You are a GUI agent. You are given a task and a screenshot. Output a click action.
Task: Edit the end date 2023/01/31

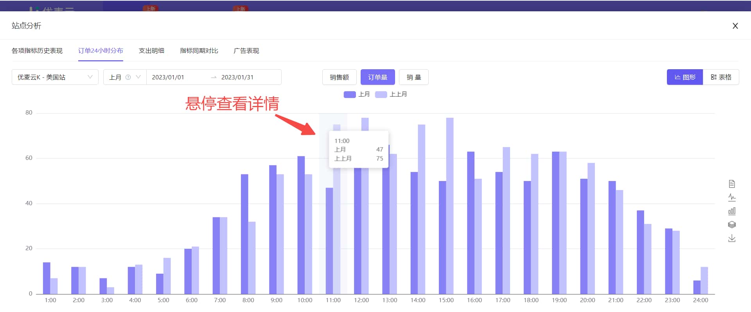[237, 77]
